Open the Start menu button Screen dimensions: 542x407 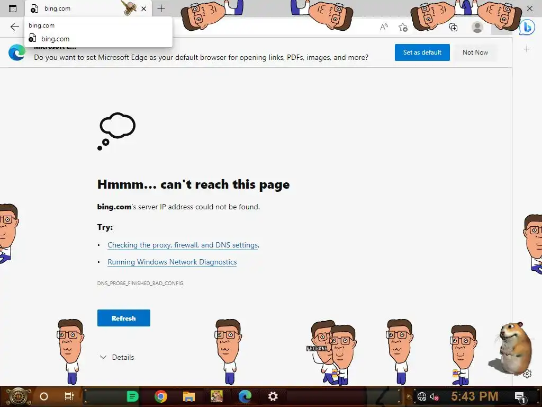(x=17, y=396)
